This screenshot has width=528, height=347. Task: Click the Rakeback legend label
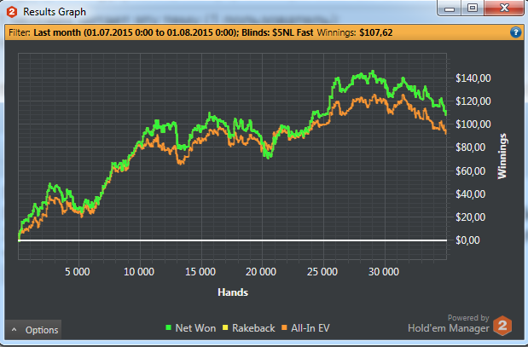point(253,328)
